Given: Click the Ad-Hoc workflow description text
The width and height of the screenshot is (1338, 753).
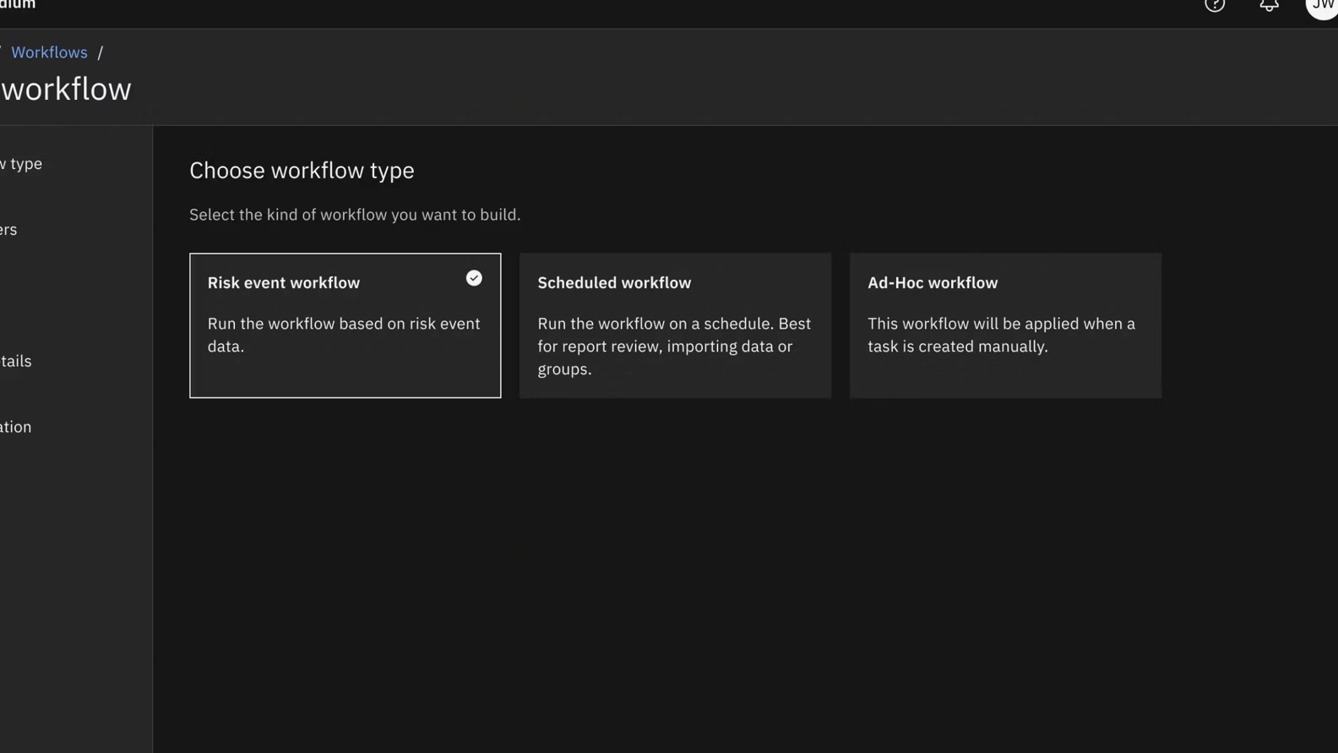Looking at the screenshot, I should [x=1001, y=336].
